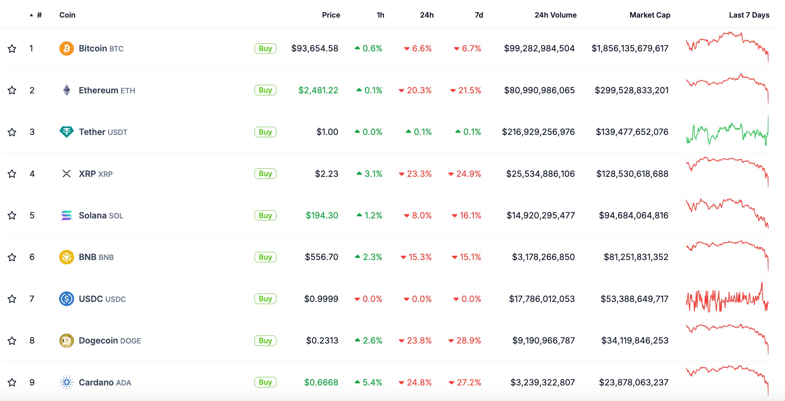Viewport: 785px width, 401px height.
Task: Open the Dogecoin DOGE coin page
Action: point(110,341)
